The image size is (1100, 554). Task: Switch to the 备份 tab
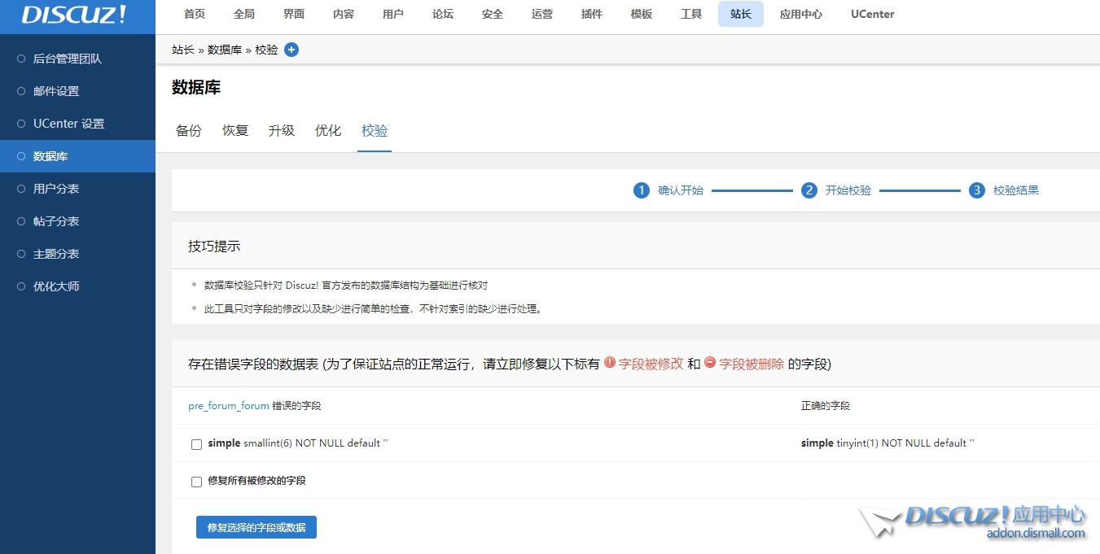(189, 131)
